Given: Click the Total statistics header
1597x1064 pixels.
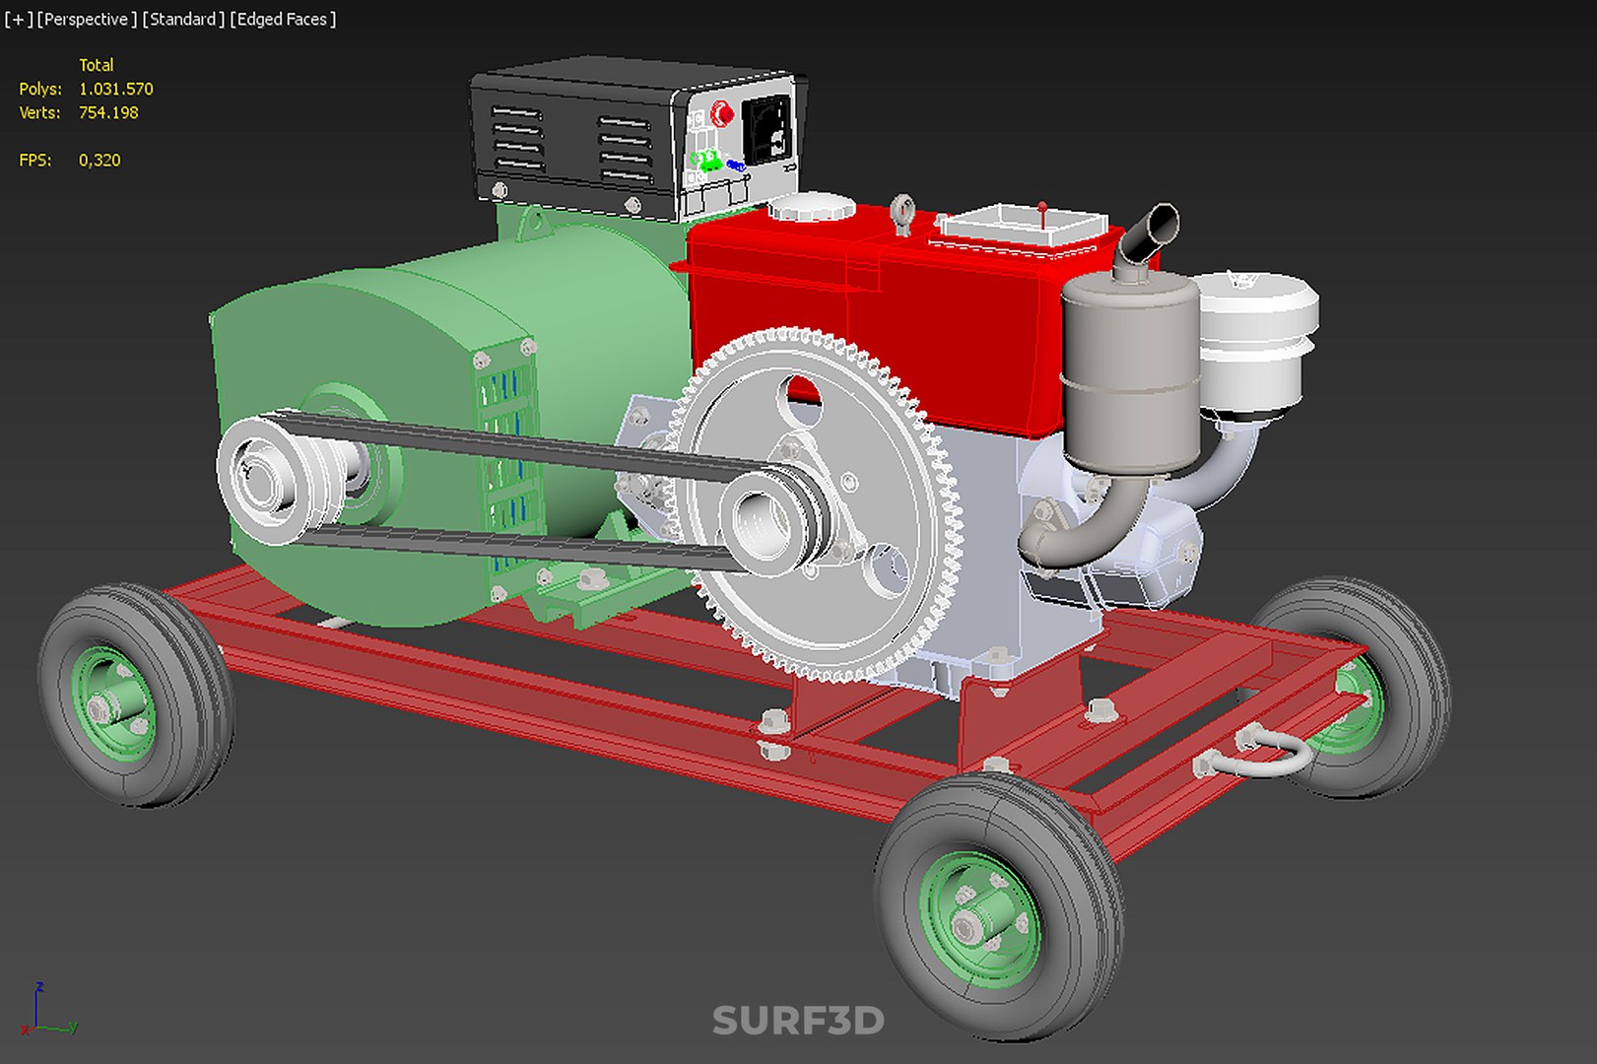Looking at the screenshot, I should click(x=96, y=65).
